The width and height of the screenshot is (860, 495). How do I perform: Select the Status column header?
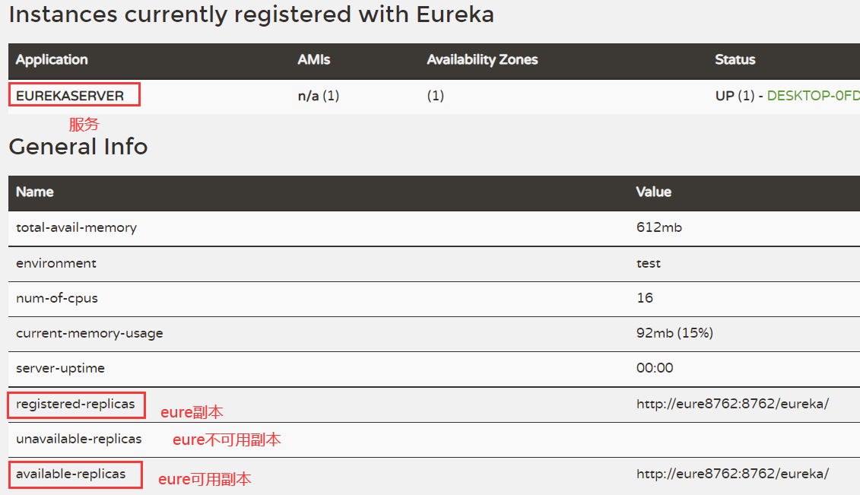tap(735, 60)
